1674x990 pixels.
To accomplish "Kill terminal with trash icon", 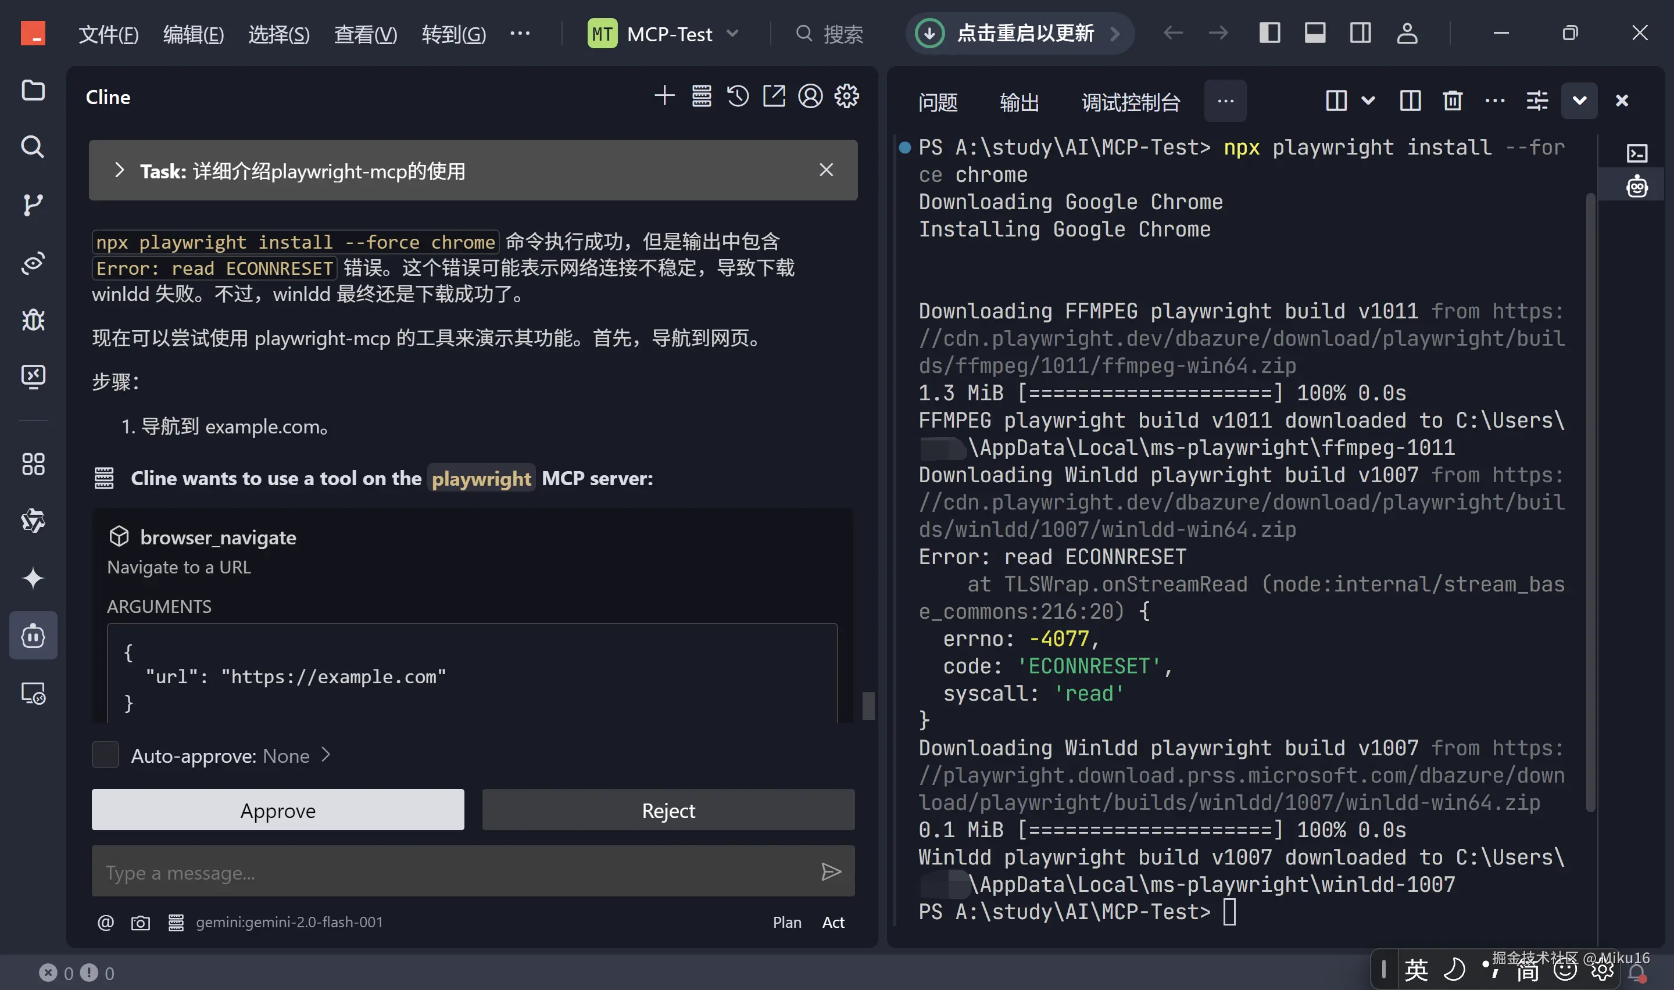I will click(x=1453, y=101).
